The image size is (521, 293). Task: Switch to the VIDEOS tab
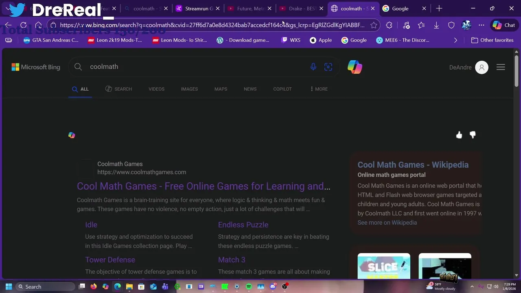156,89
